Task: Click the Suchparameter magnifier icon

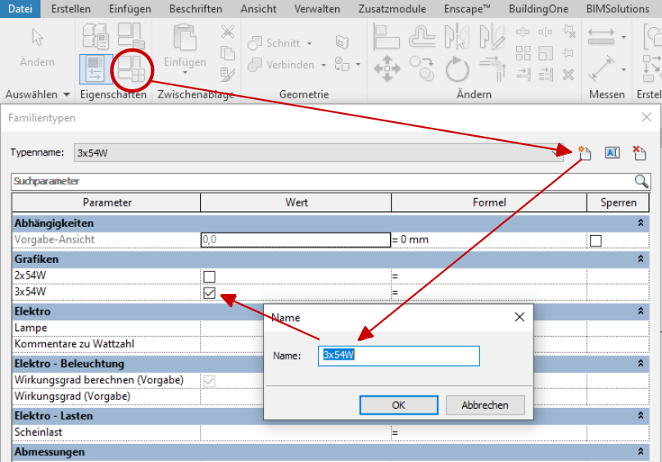Action: tap(642, 181)
